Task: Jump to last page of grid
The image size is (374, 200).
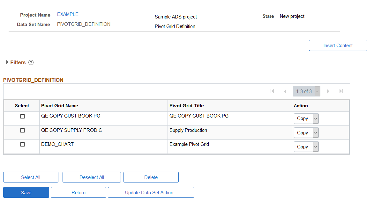Action: (x=341, y=91)
